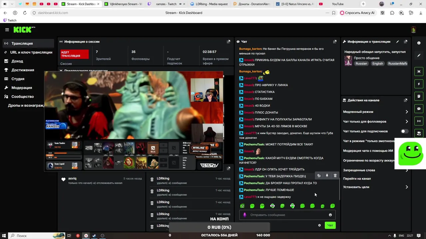Bookmark this page
The width and height of the screenshot is (426, 239).
click(x=334, y=13)
